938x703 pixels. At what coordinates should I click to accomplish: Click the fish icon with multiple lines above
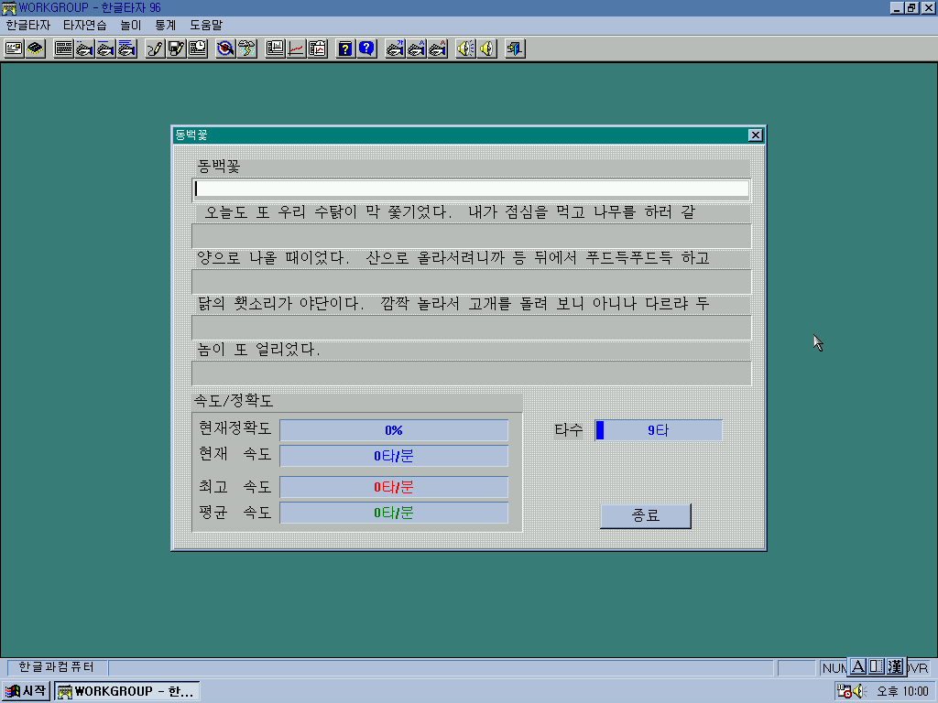[126, 49]
